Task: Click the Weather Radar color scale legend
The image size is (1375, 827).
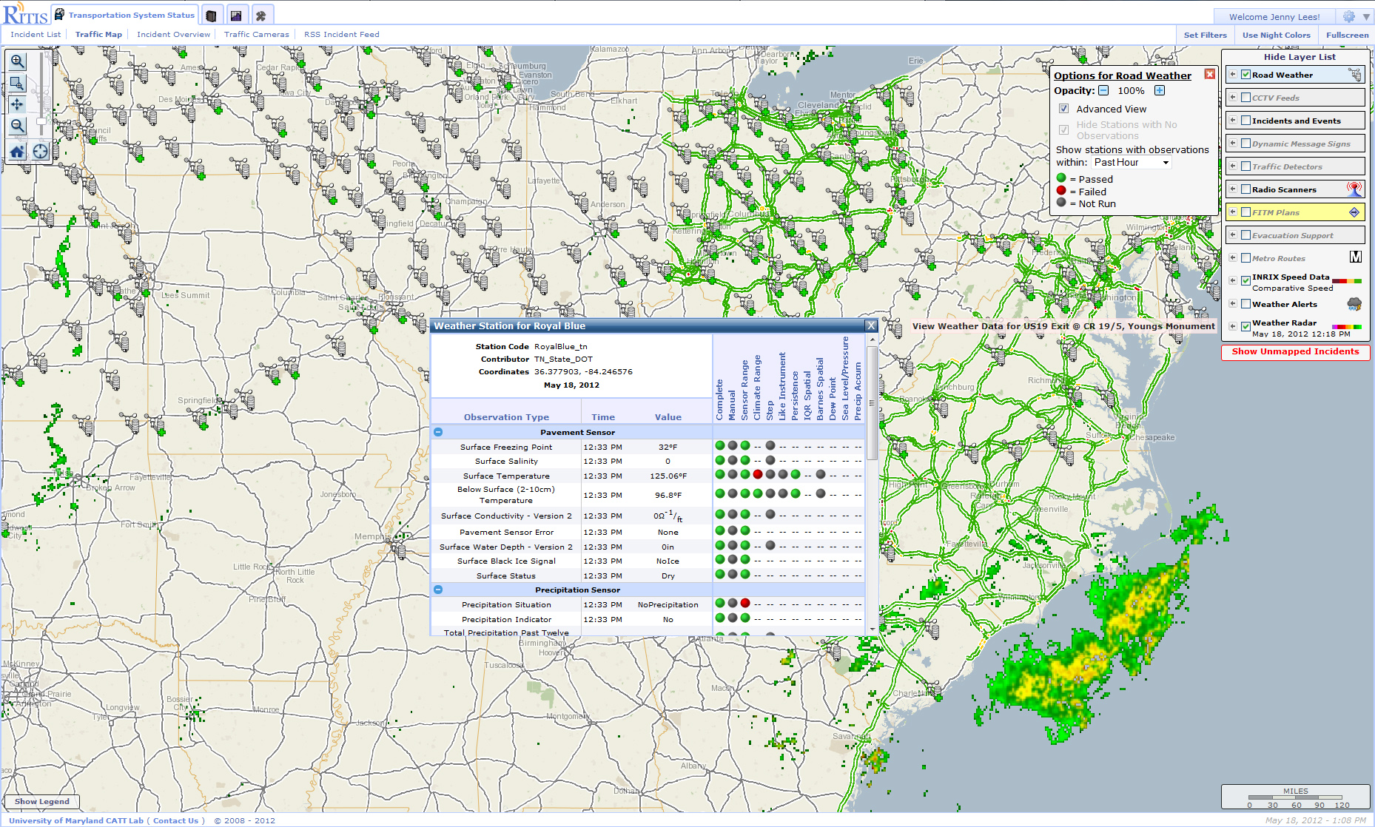Action: [x=1347, y=326]
